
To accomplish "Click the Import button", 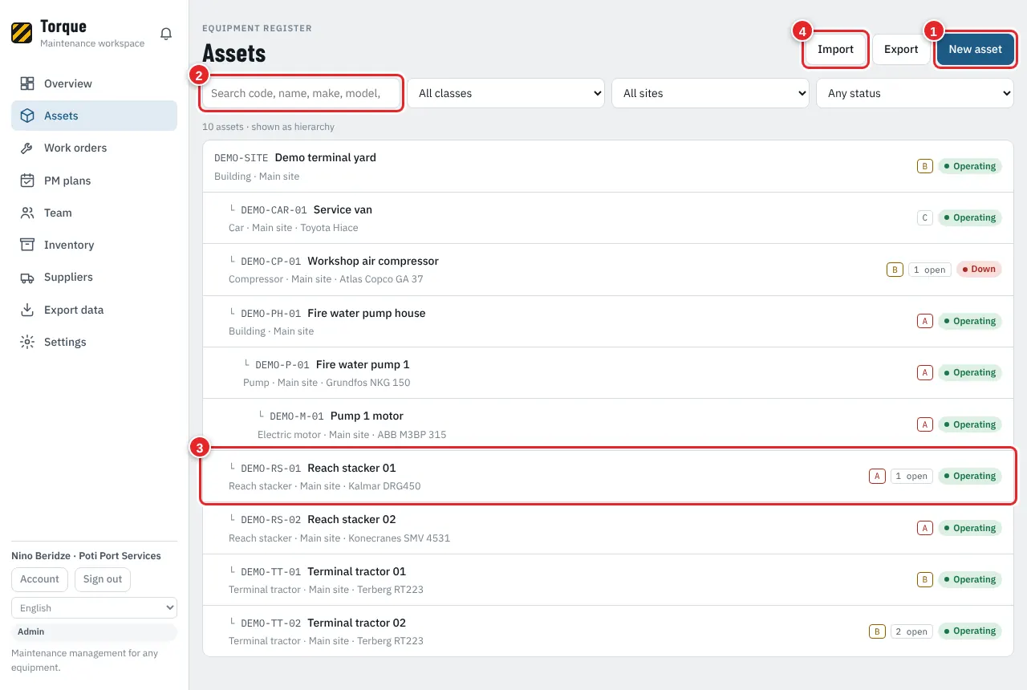I will point(835,49).
